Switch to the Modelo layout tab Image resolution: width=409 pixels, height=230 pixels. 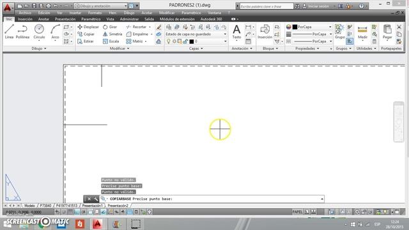tap(29, 206)
